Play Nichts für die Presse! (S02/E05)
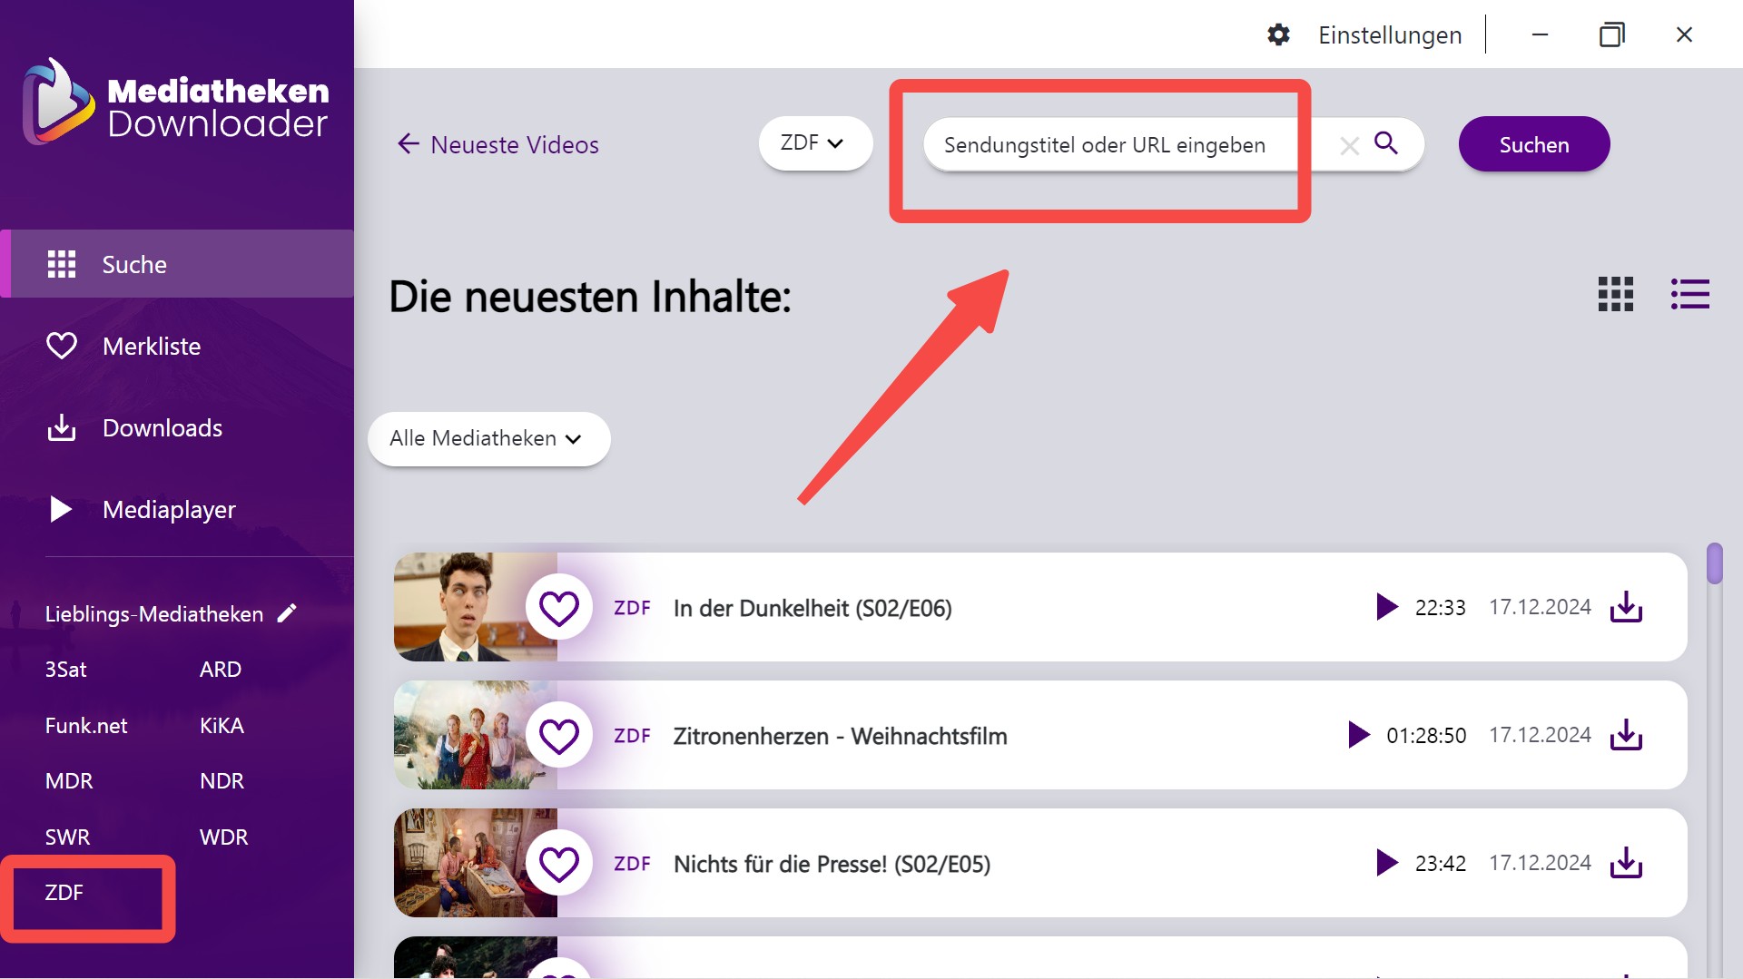 tap(1386, 863)
